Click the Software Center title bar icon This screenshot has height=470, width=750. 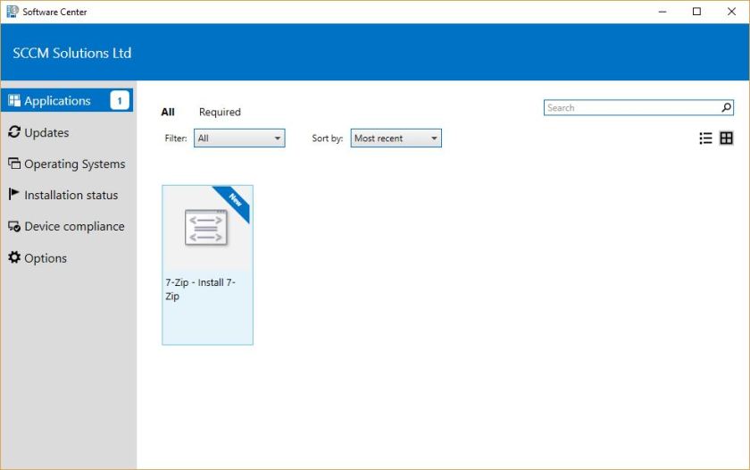12,12
